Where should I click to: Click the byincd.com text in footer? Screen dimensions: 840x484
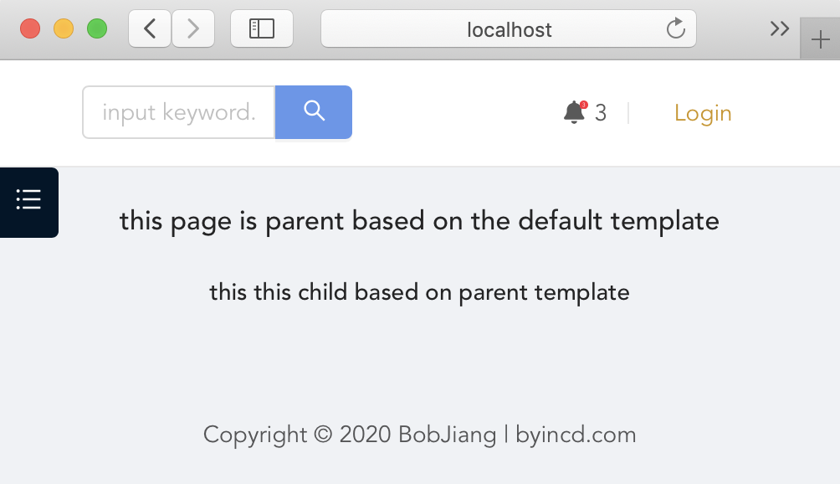pyautogui.click(x=576, y=435)
